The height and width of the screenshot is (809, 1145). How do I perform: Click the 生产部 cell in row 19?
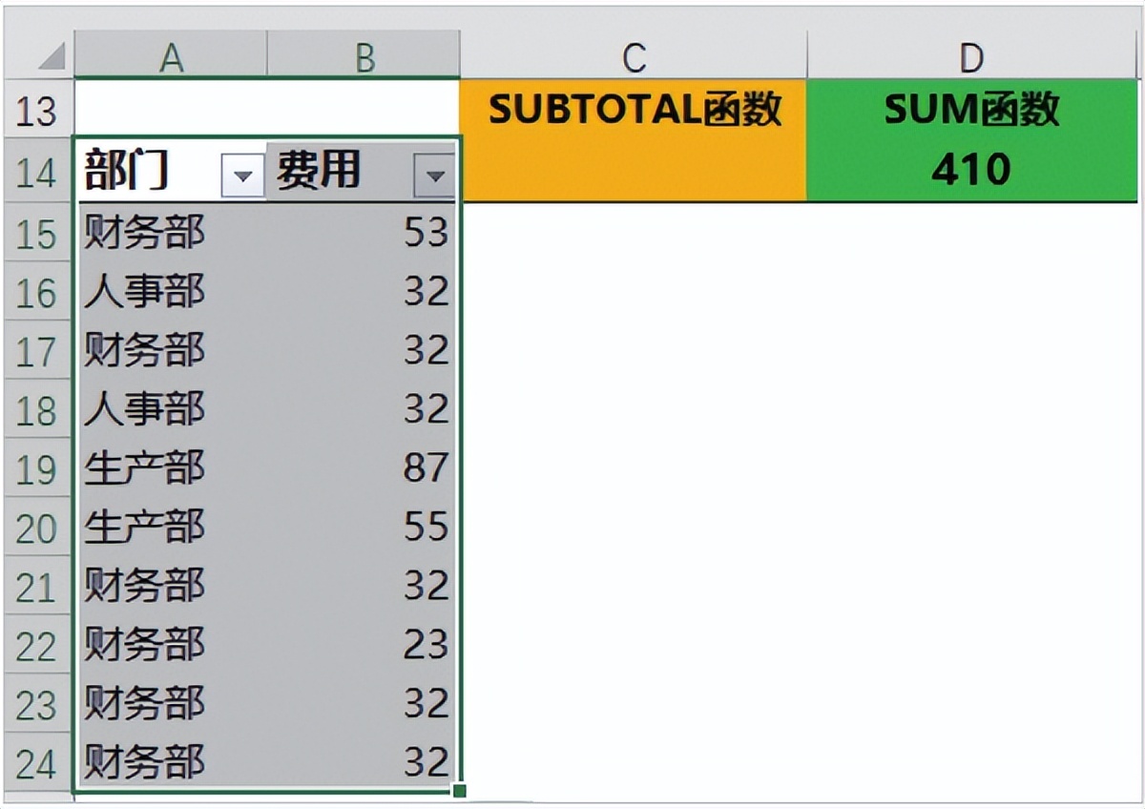(143, 468)
